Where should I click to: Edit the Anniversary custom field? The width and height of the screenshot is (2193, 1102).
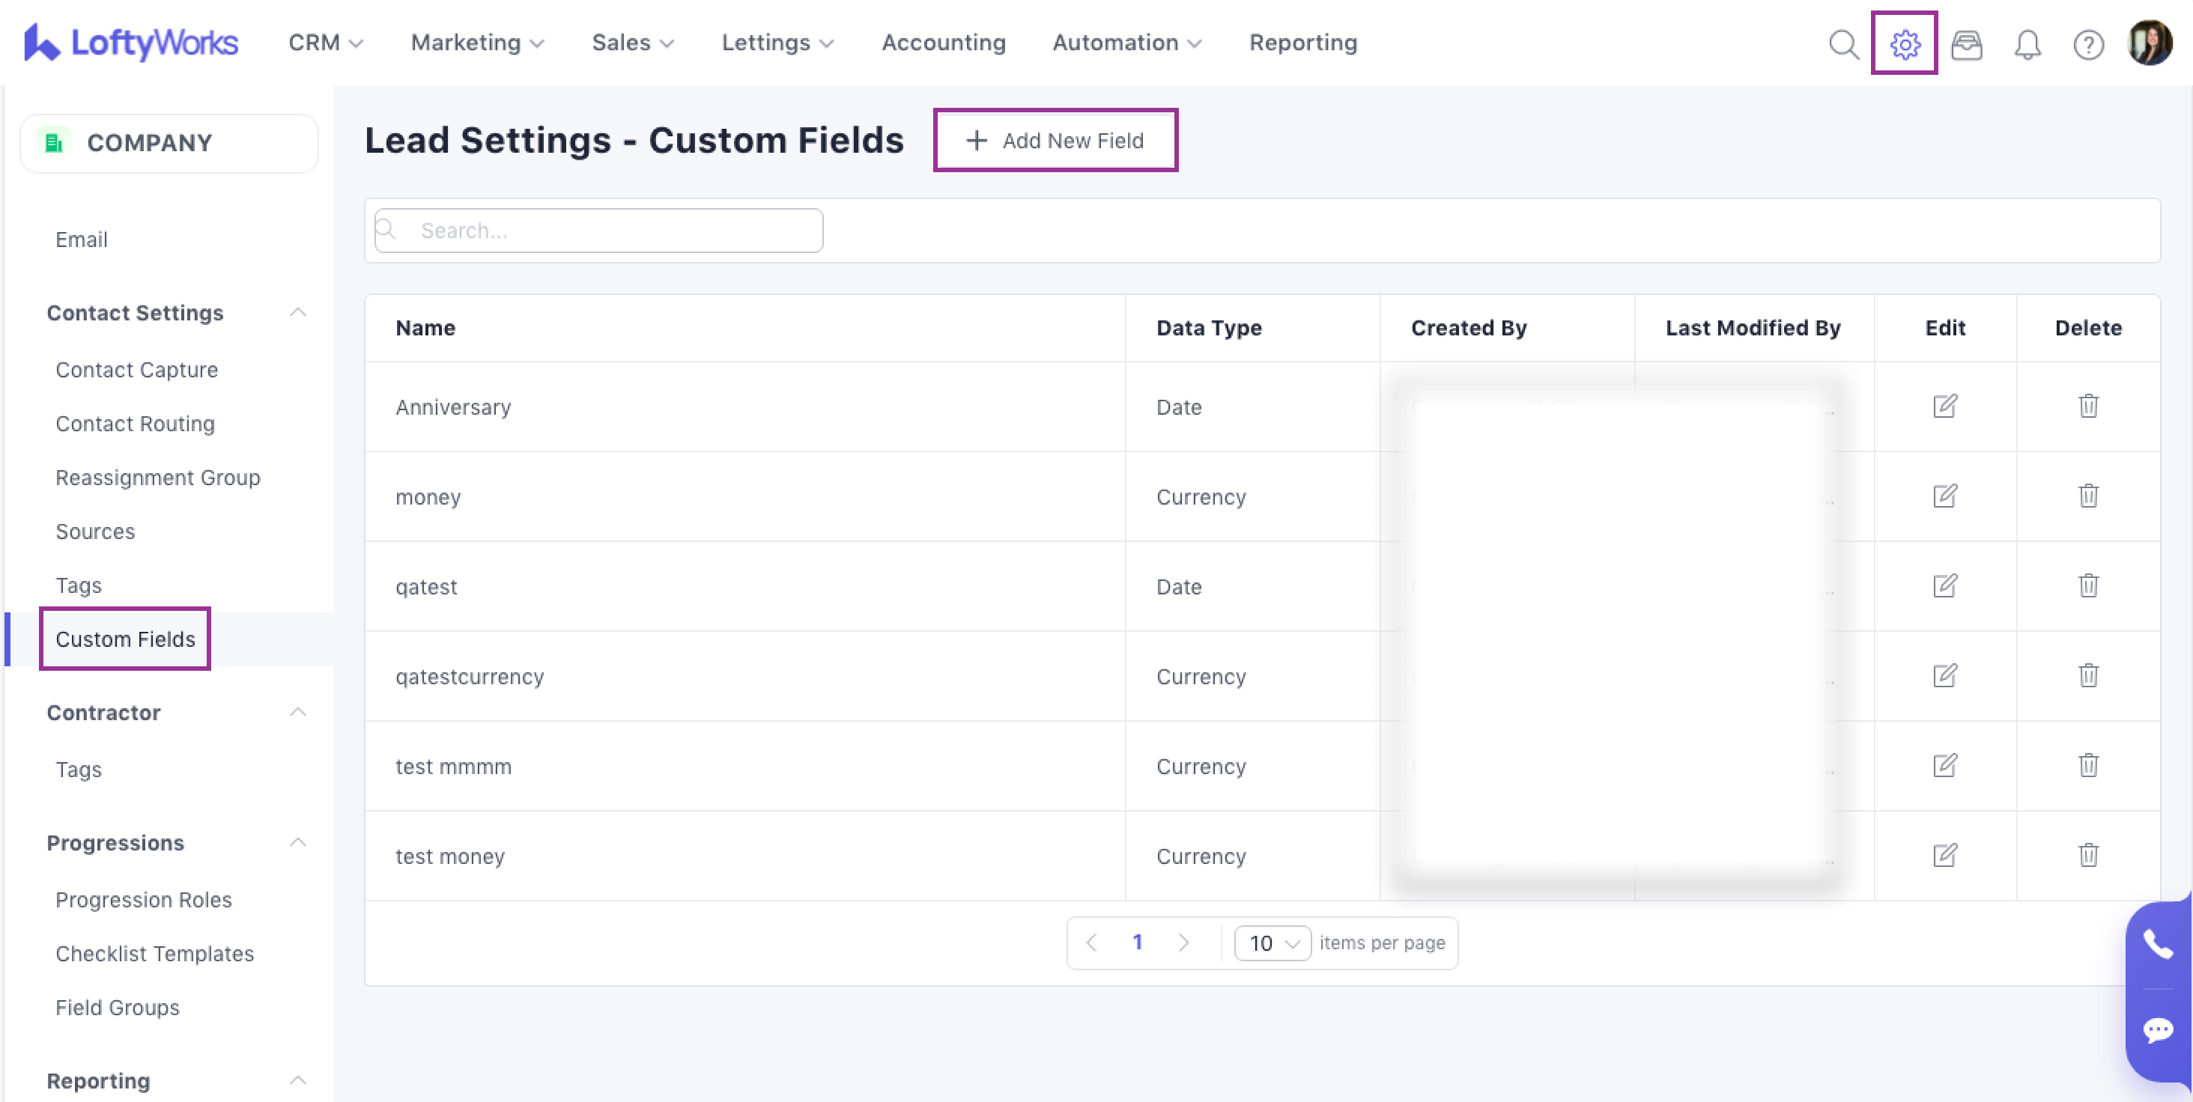(x=1944, y=406)
